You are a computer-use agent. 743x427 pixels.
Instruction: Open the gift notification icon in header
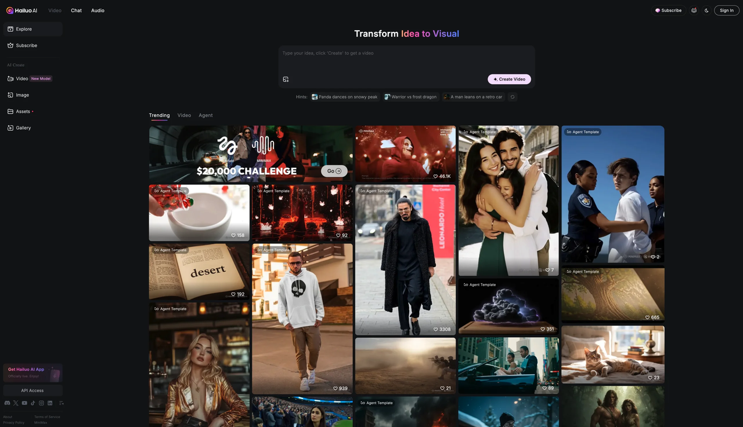tap(694, 10)
